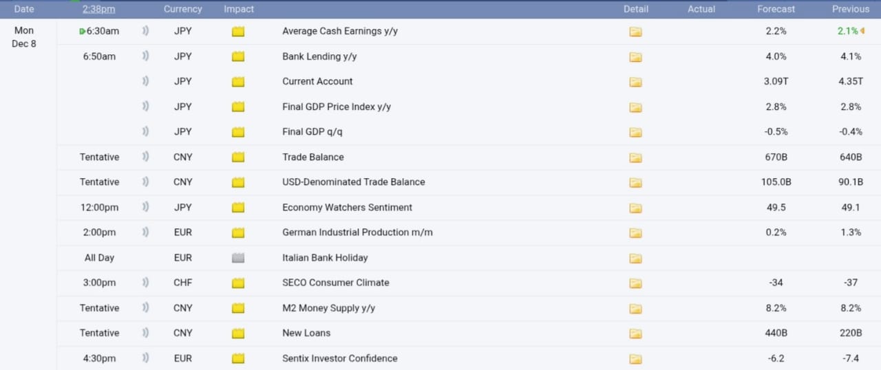Click the Impact column header
881x370 pixels.
[x=239, y=9]
